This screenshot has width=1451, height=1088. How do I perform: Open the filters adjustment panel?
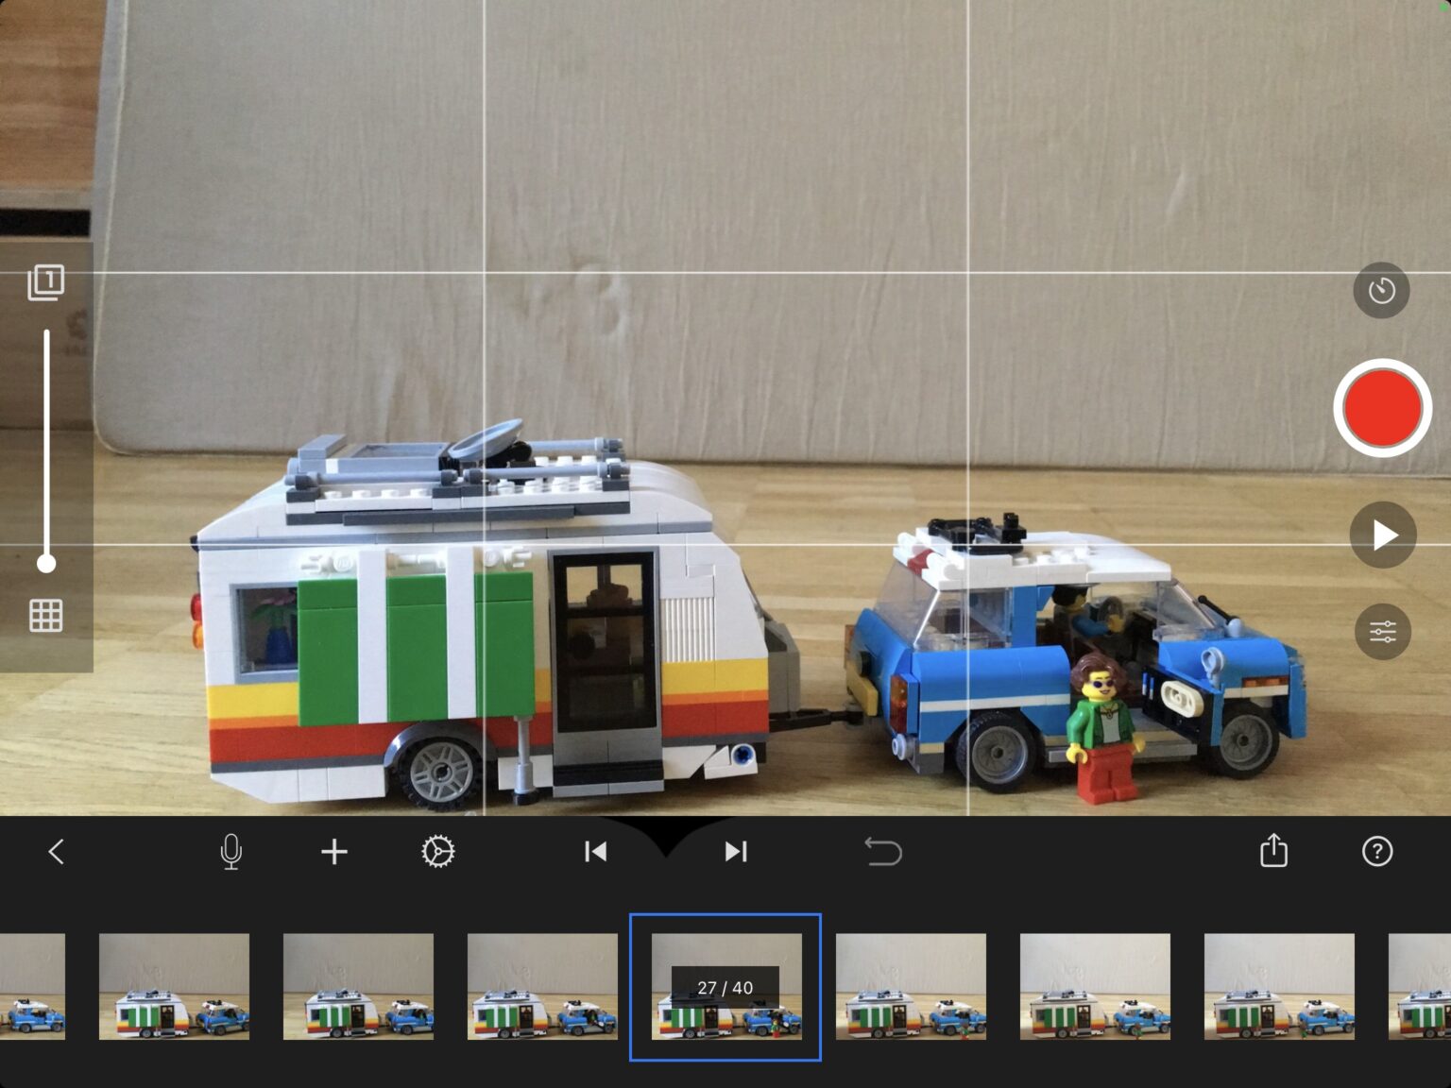[1382, 631]
